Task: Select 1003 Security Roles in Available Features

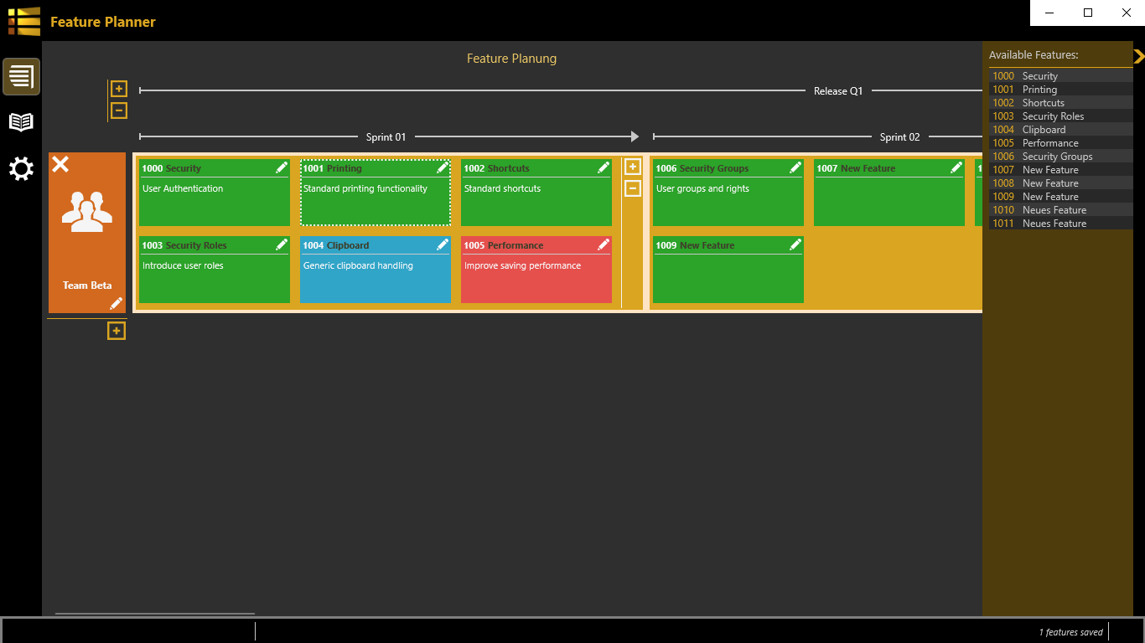Action: pyautogui.click(x=1060, y=116)
